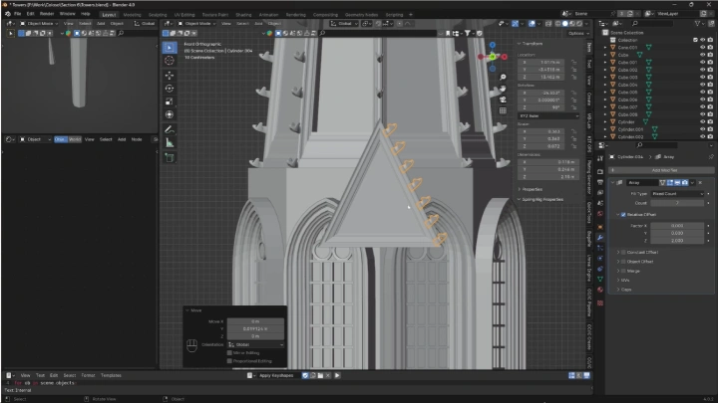Remove the Array modifier with X button
Image resolution: width=718 pixels, height=403 pixels.
[x=700, y=183]
